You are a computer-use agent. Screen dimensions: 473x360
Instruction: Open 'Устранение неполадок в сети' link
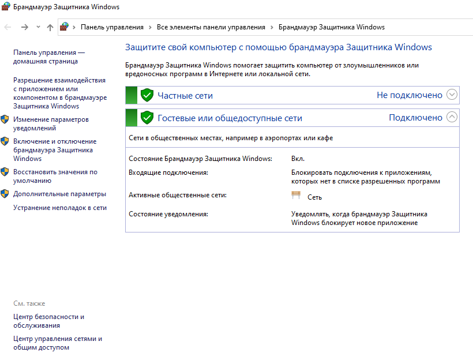pos(60,208)
